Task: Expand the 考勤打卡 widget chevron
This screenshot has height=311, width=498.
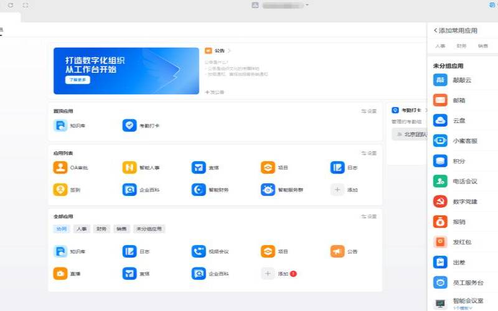Action: click(x=426, y=110)
